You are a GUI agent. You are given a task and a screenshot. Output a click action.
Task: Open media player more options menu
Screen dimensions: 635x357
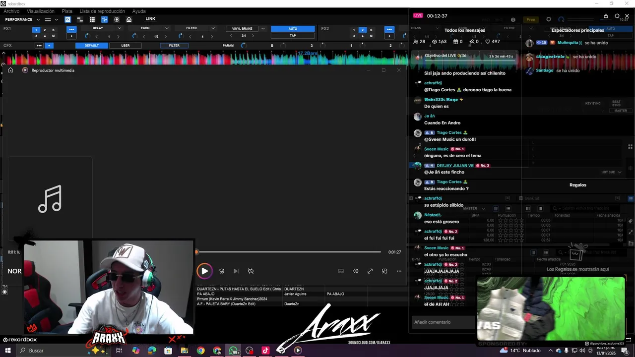[399, 271]
